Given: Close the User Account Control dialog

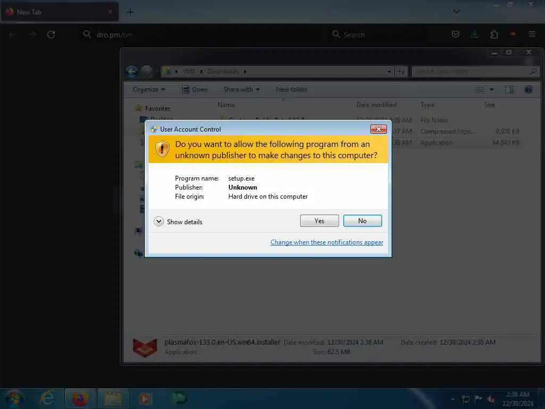Looking at the screenshot, I should pyautogui.click(x=378, y=129).
